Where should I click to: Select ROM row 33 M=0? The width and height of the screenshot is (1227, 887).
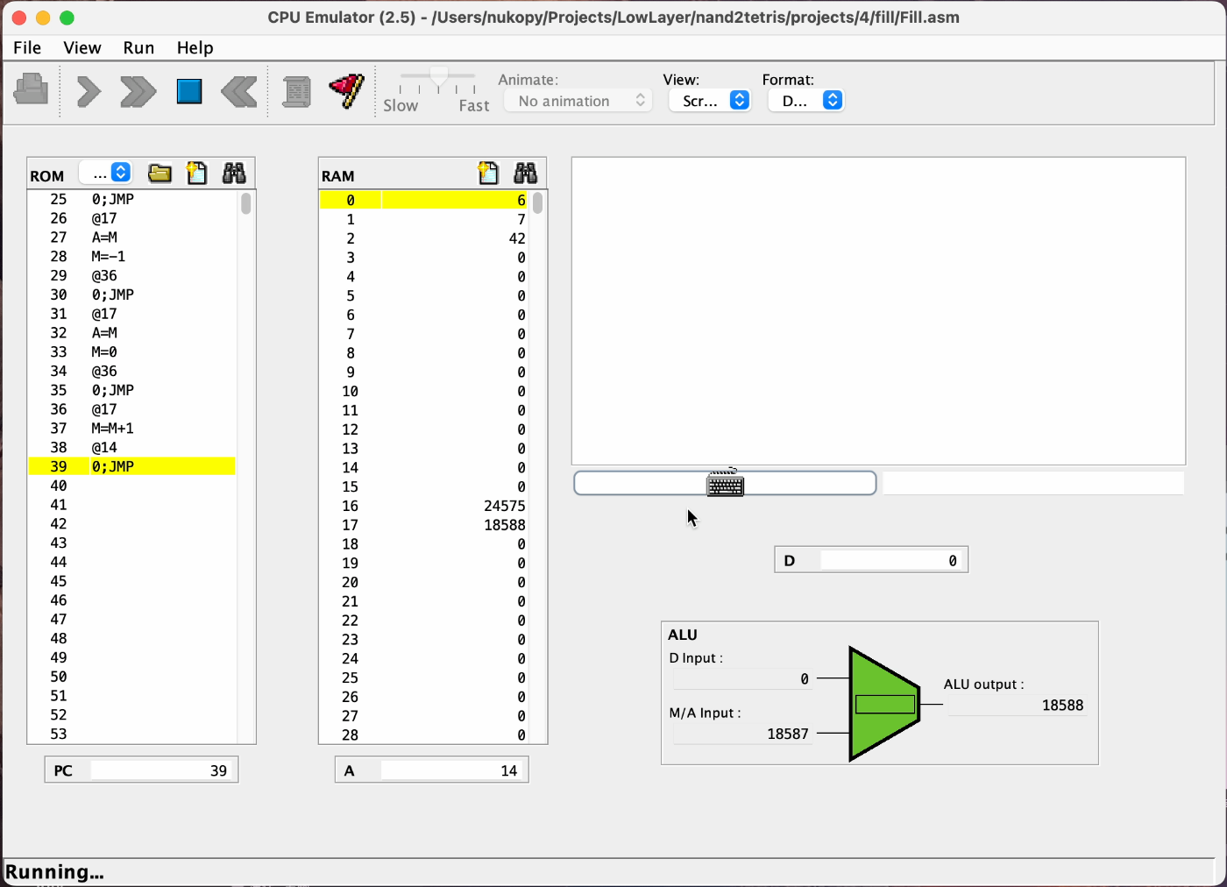click(x=131, y=351)
